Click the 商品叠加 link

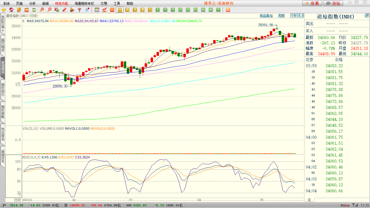pyautogui.click(x=266, y=16)
